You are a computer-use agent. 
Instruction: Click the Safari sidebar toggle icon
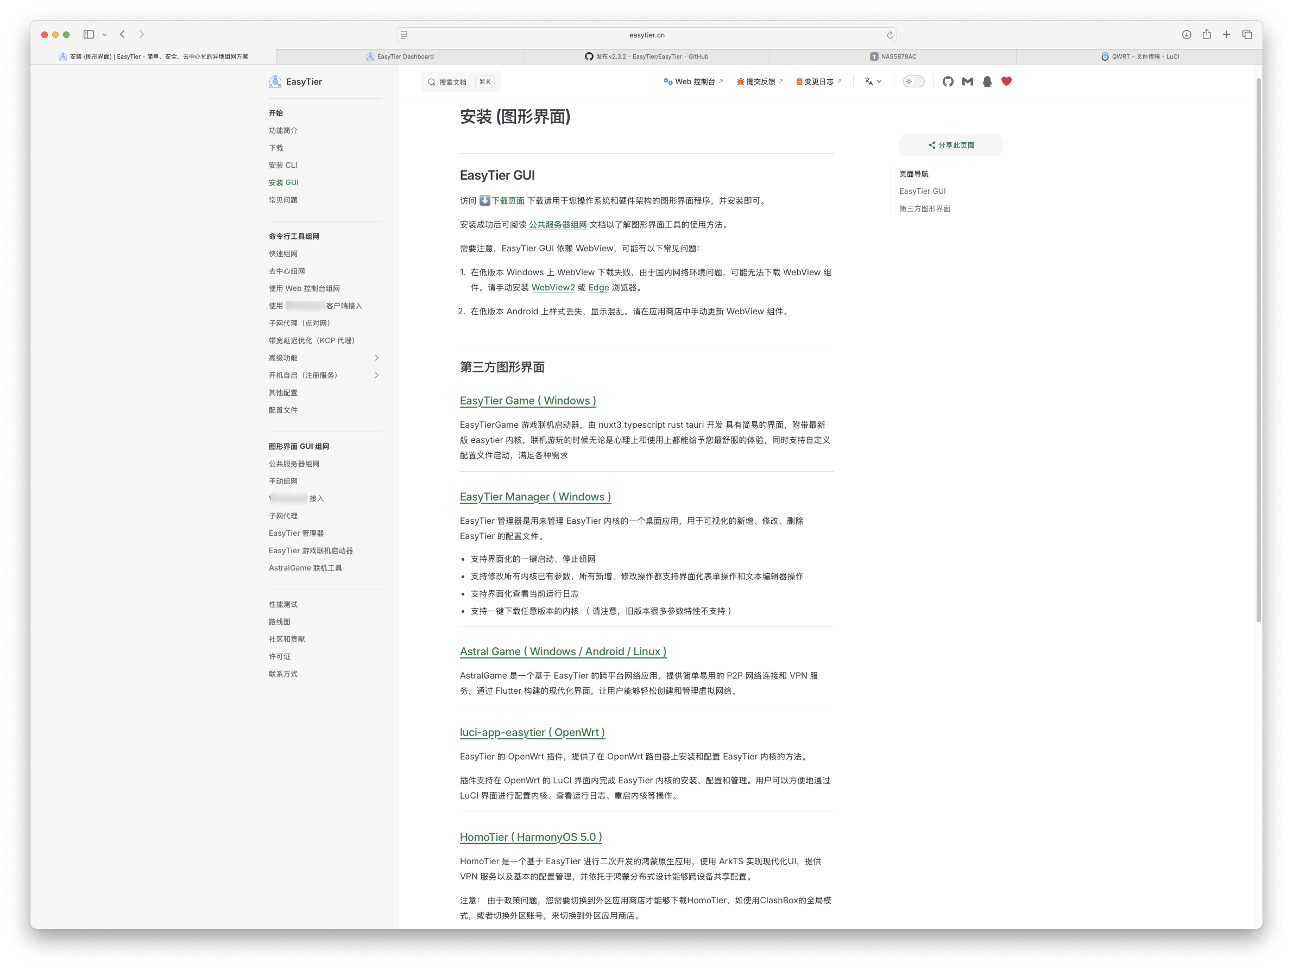pyautogui.click(x=89, y=35)
